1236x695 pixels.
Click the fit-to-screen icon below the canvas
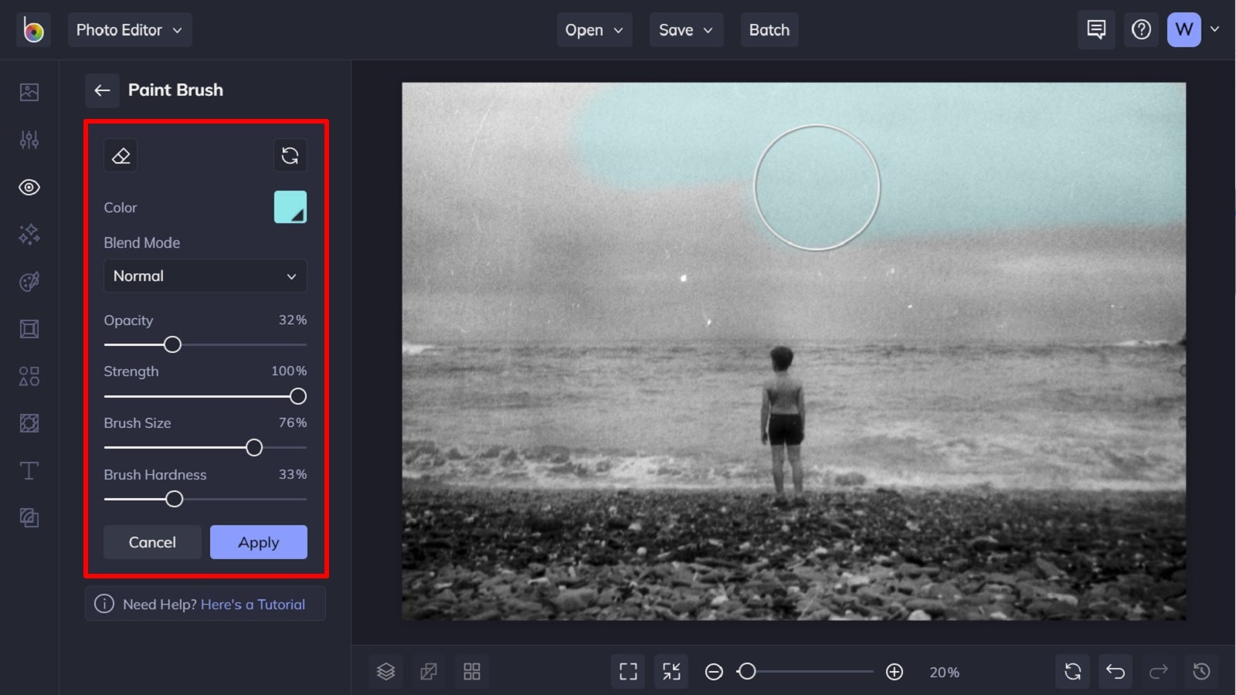coord(671,671)
